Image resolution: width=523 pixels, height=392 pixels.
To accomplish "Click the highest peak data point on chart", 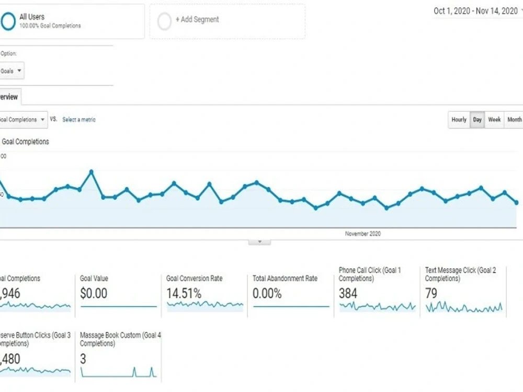I will pos(92,172).
